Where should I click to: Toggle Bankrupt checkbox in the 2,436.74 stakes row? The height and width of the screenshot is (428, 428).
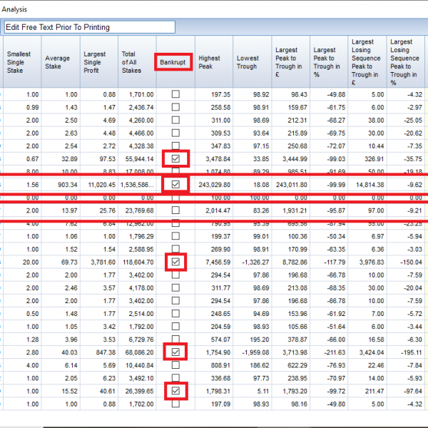(x=175, y=107)
